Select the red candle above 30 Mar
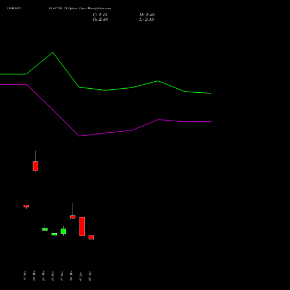Screen dimensions: 290x290 pos(72,217)
